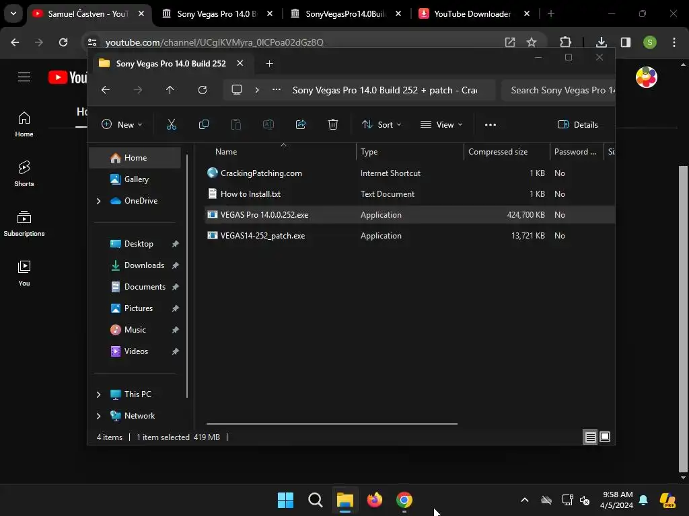Sort by the Type column header
The width and height of the screenshot is (689, 516).
click(x=410, y=152)
